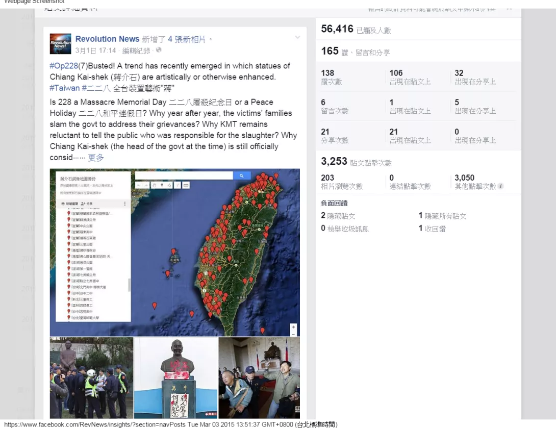The height and width of the screenshot is (428, 556).
Task: Click the search field in the map image
Action: [184, 175]
